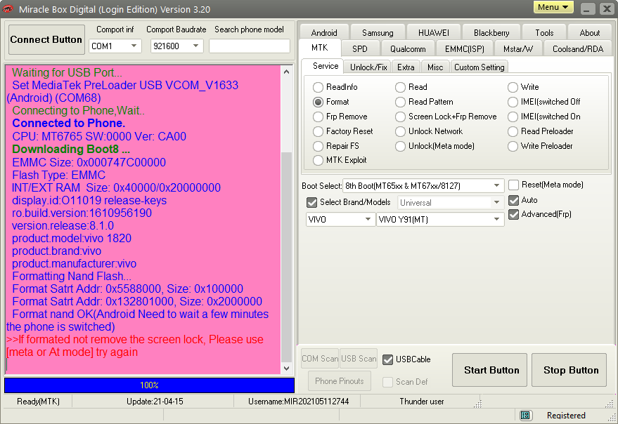
Task: Open the Tools tab
Action: point(544,33)
